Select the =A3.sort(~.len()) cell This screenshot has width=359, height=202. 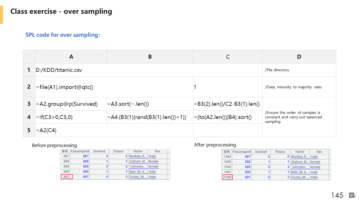[128, 104]
